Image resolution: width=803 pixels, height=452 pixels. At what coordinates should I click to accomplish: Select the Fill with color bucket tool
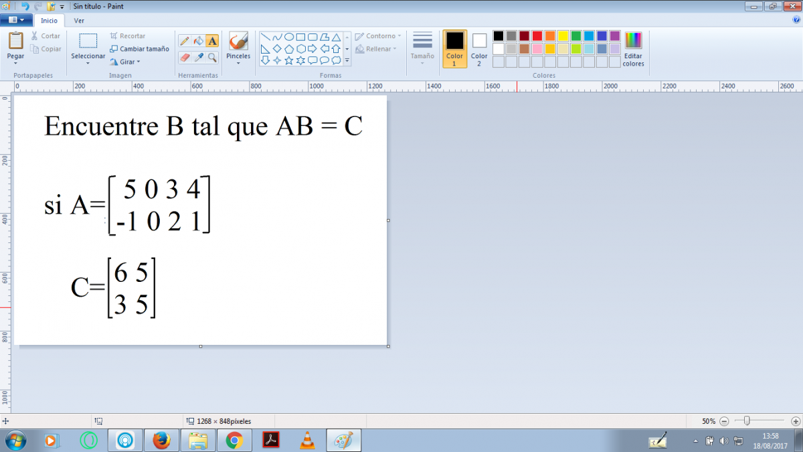(198, 41)
